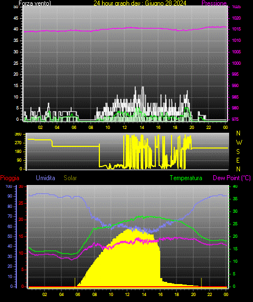
Task: Click the 25 rain axis value
Action: 21,203
